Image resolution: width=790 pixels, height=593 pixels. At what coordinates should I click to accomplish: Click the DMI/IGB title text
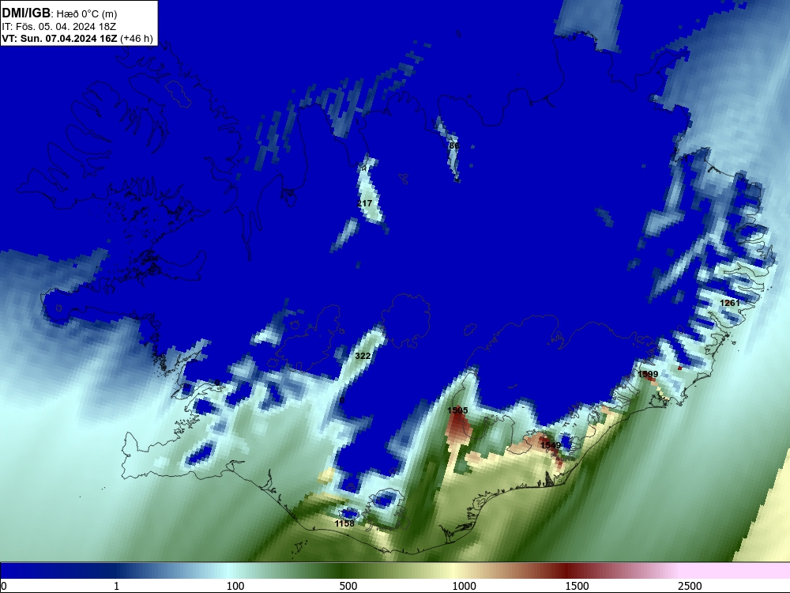click(x=26, y=13)
